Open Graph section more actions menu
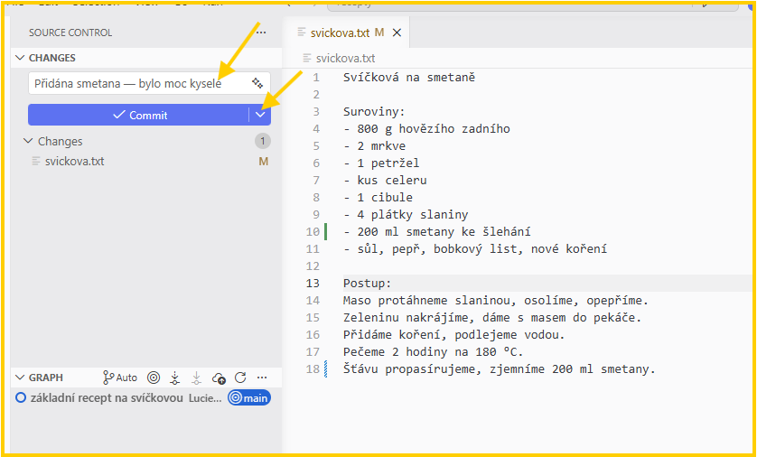757x457 pixels. [262, 378]
